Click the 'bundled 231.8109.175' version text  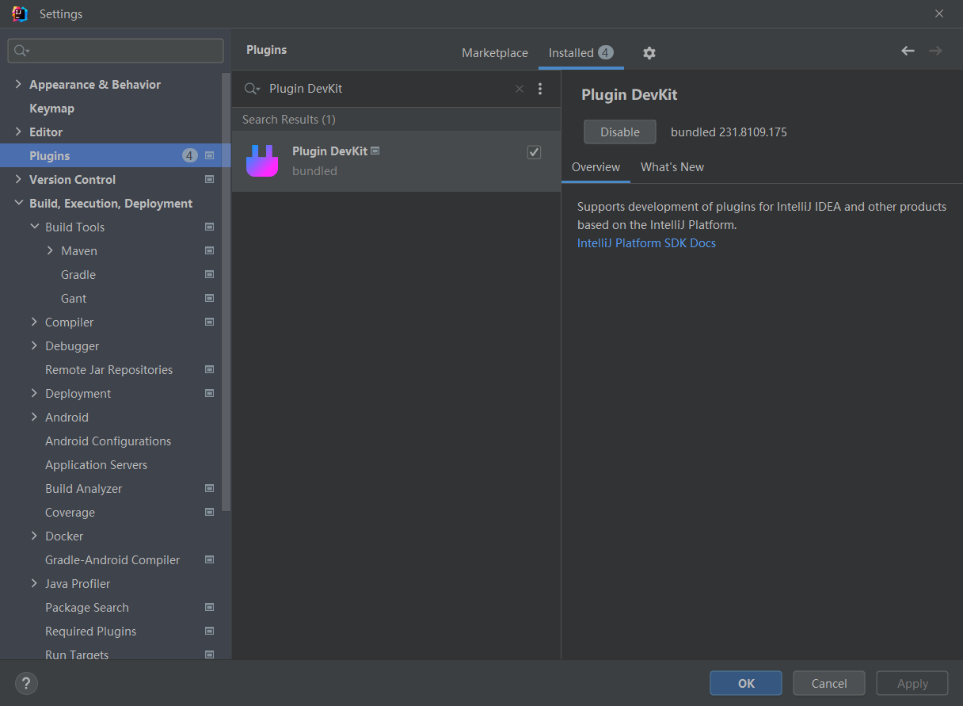click(729, 132)
